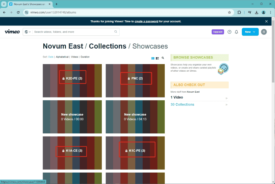275x184 pixels.
Task: Open the browser extensions icon
Action: click(x=239, y=12)
